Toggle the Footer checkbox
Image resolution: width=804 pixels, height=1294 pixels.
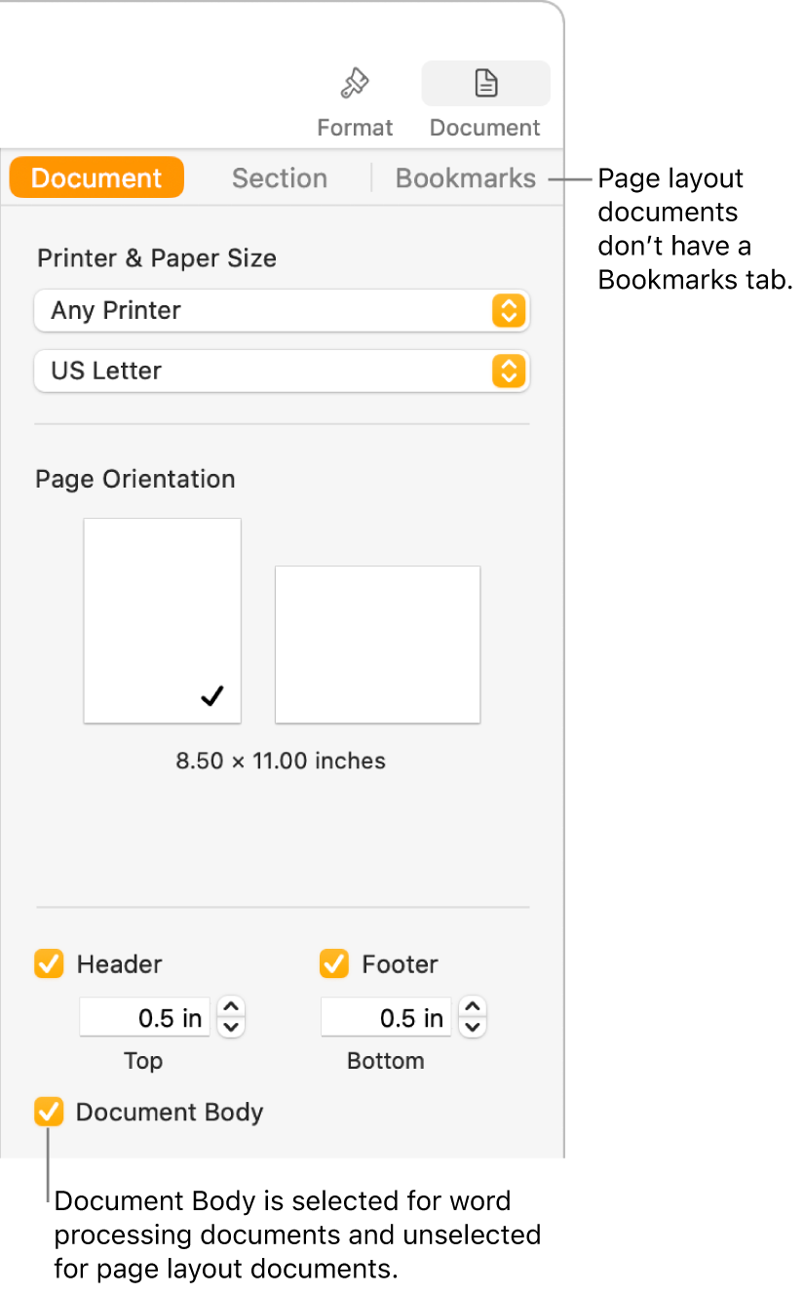click(x=334, y=964)
